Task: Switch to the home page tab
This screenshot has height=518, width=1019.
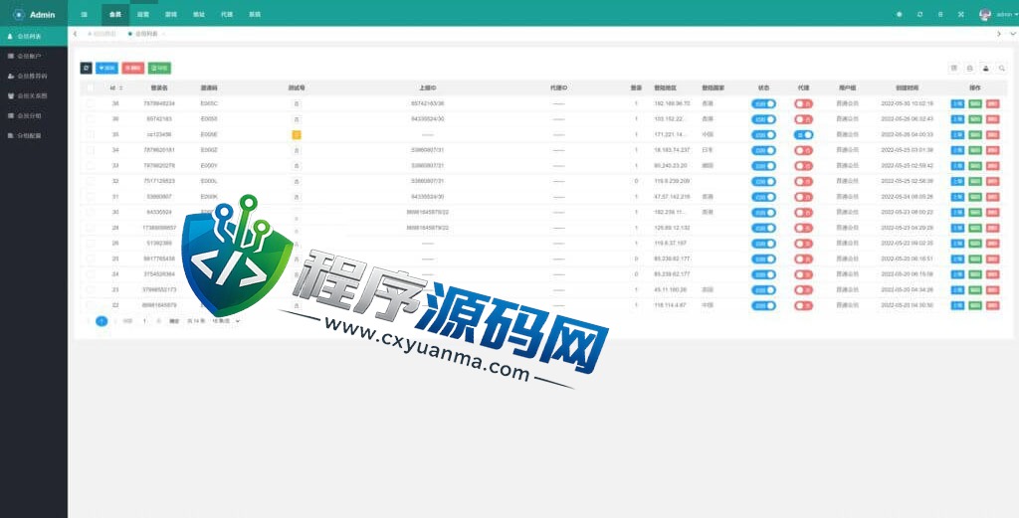Action: coord(102,33)
